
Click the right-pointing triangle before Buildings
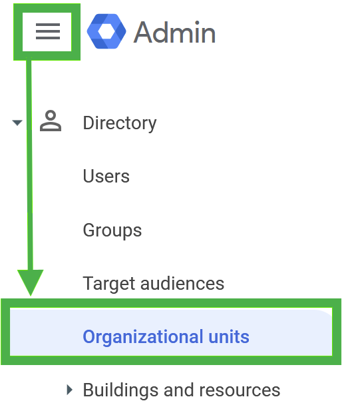[70, 390]
